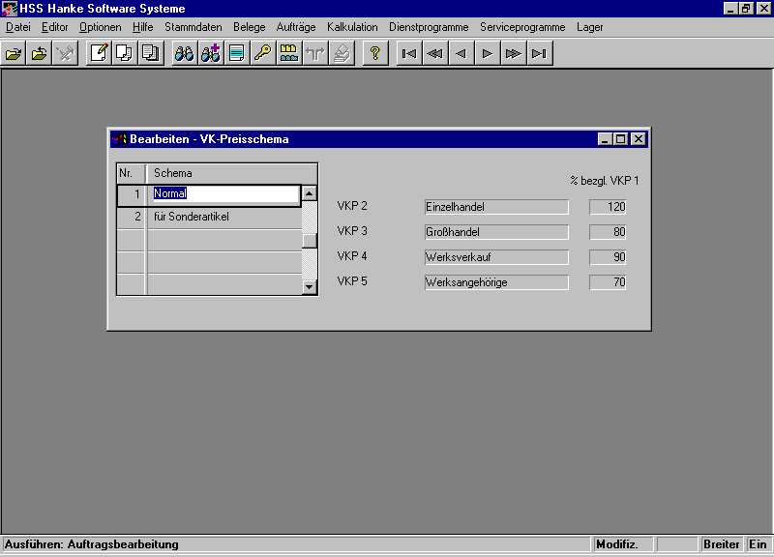Screen dimensions: 774x557
Task: Click the binoculars search icon
Action: pyautogui.click(x=184, y=53)
